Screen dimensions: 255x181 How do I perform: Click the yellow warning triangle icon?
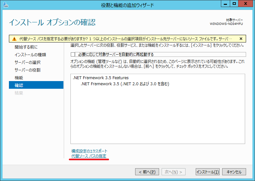click(14, 39)
